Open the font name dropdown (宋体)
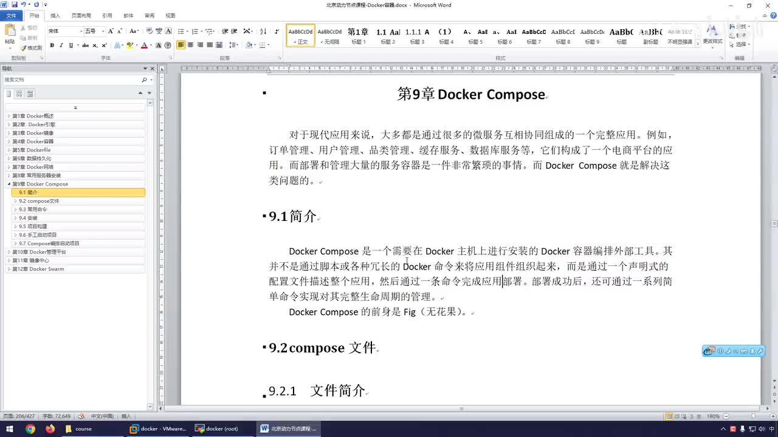This screenshot has height=437, width=778. pos(81,31)
